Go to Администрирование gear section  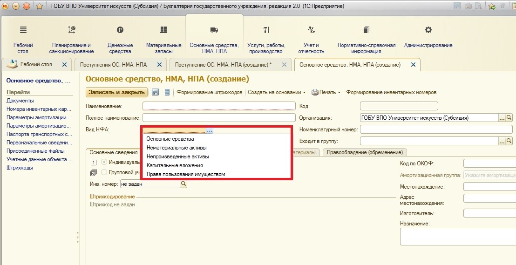(x=428, y=38)
